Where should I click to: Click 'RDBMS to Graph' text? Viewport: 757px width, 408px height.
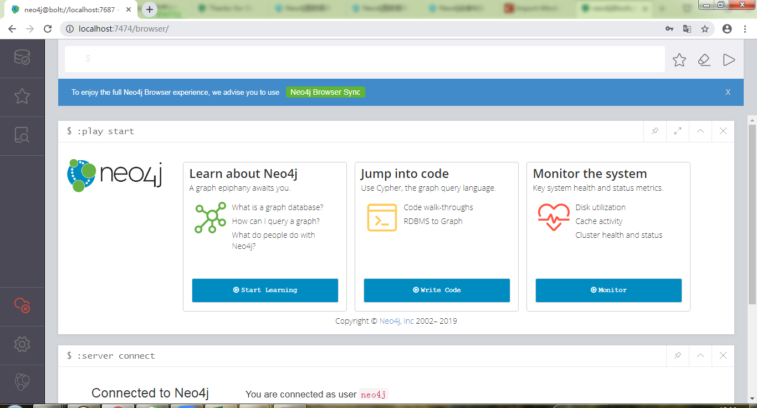(433, 221)
